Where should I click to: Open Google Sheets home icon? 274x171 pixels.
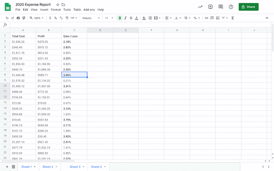tap(8, 7)
